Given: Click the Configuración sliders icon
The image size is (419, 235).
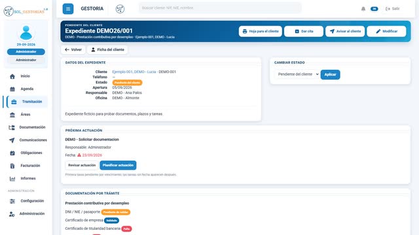Looking at the screenshot, I should (12, 201).
